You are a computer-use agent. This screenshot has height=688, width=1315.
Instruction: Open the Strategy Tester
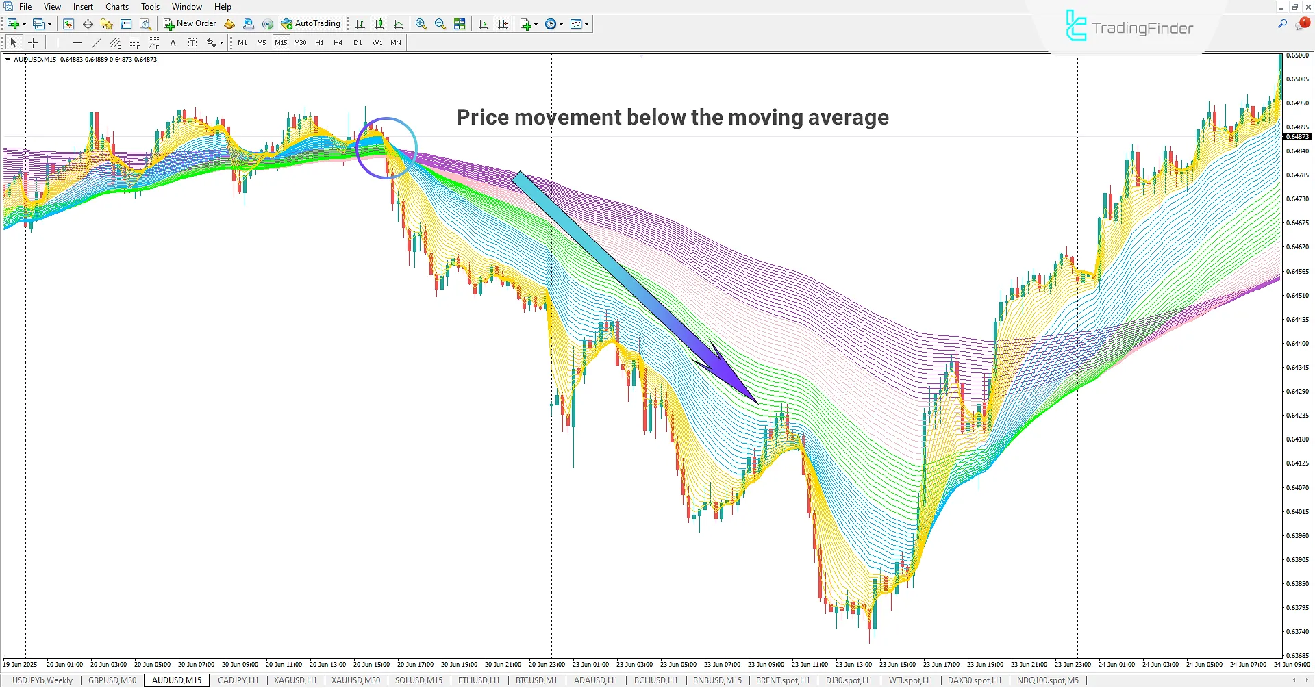pos(145,23)
